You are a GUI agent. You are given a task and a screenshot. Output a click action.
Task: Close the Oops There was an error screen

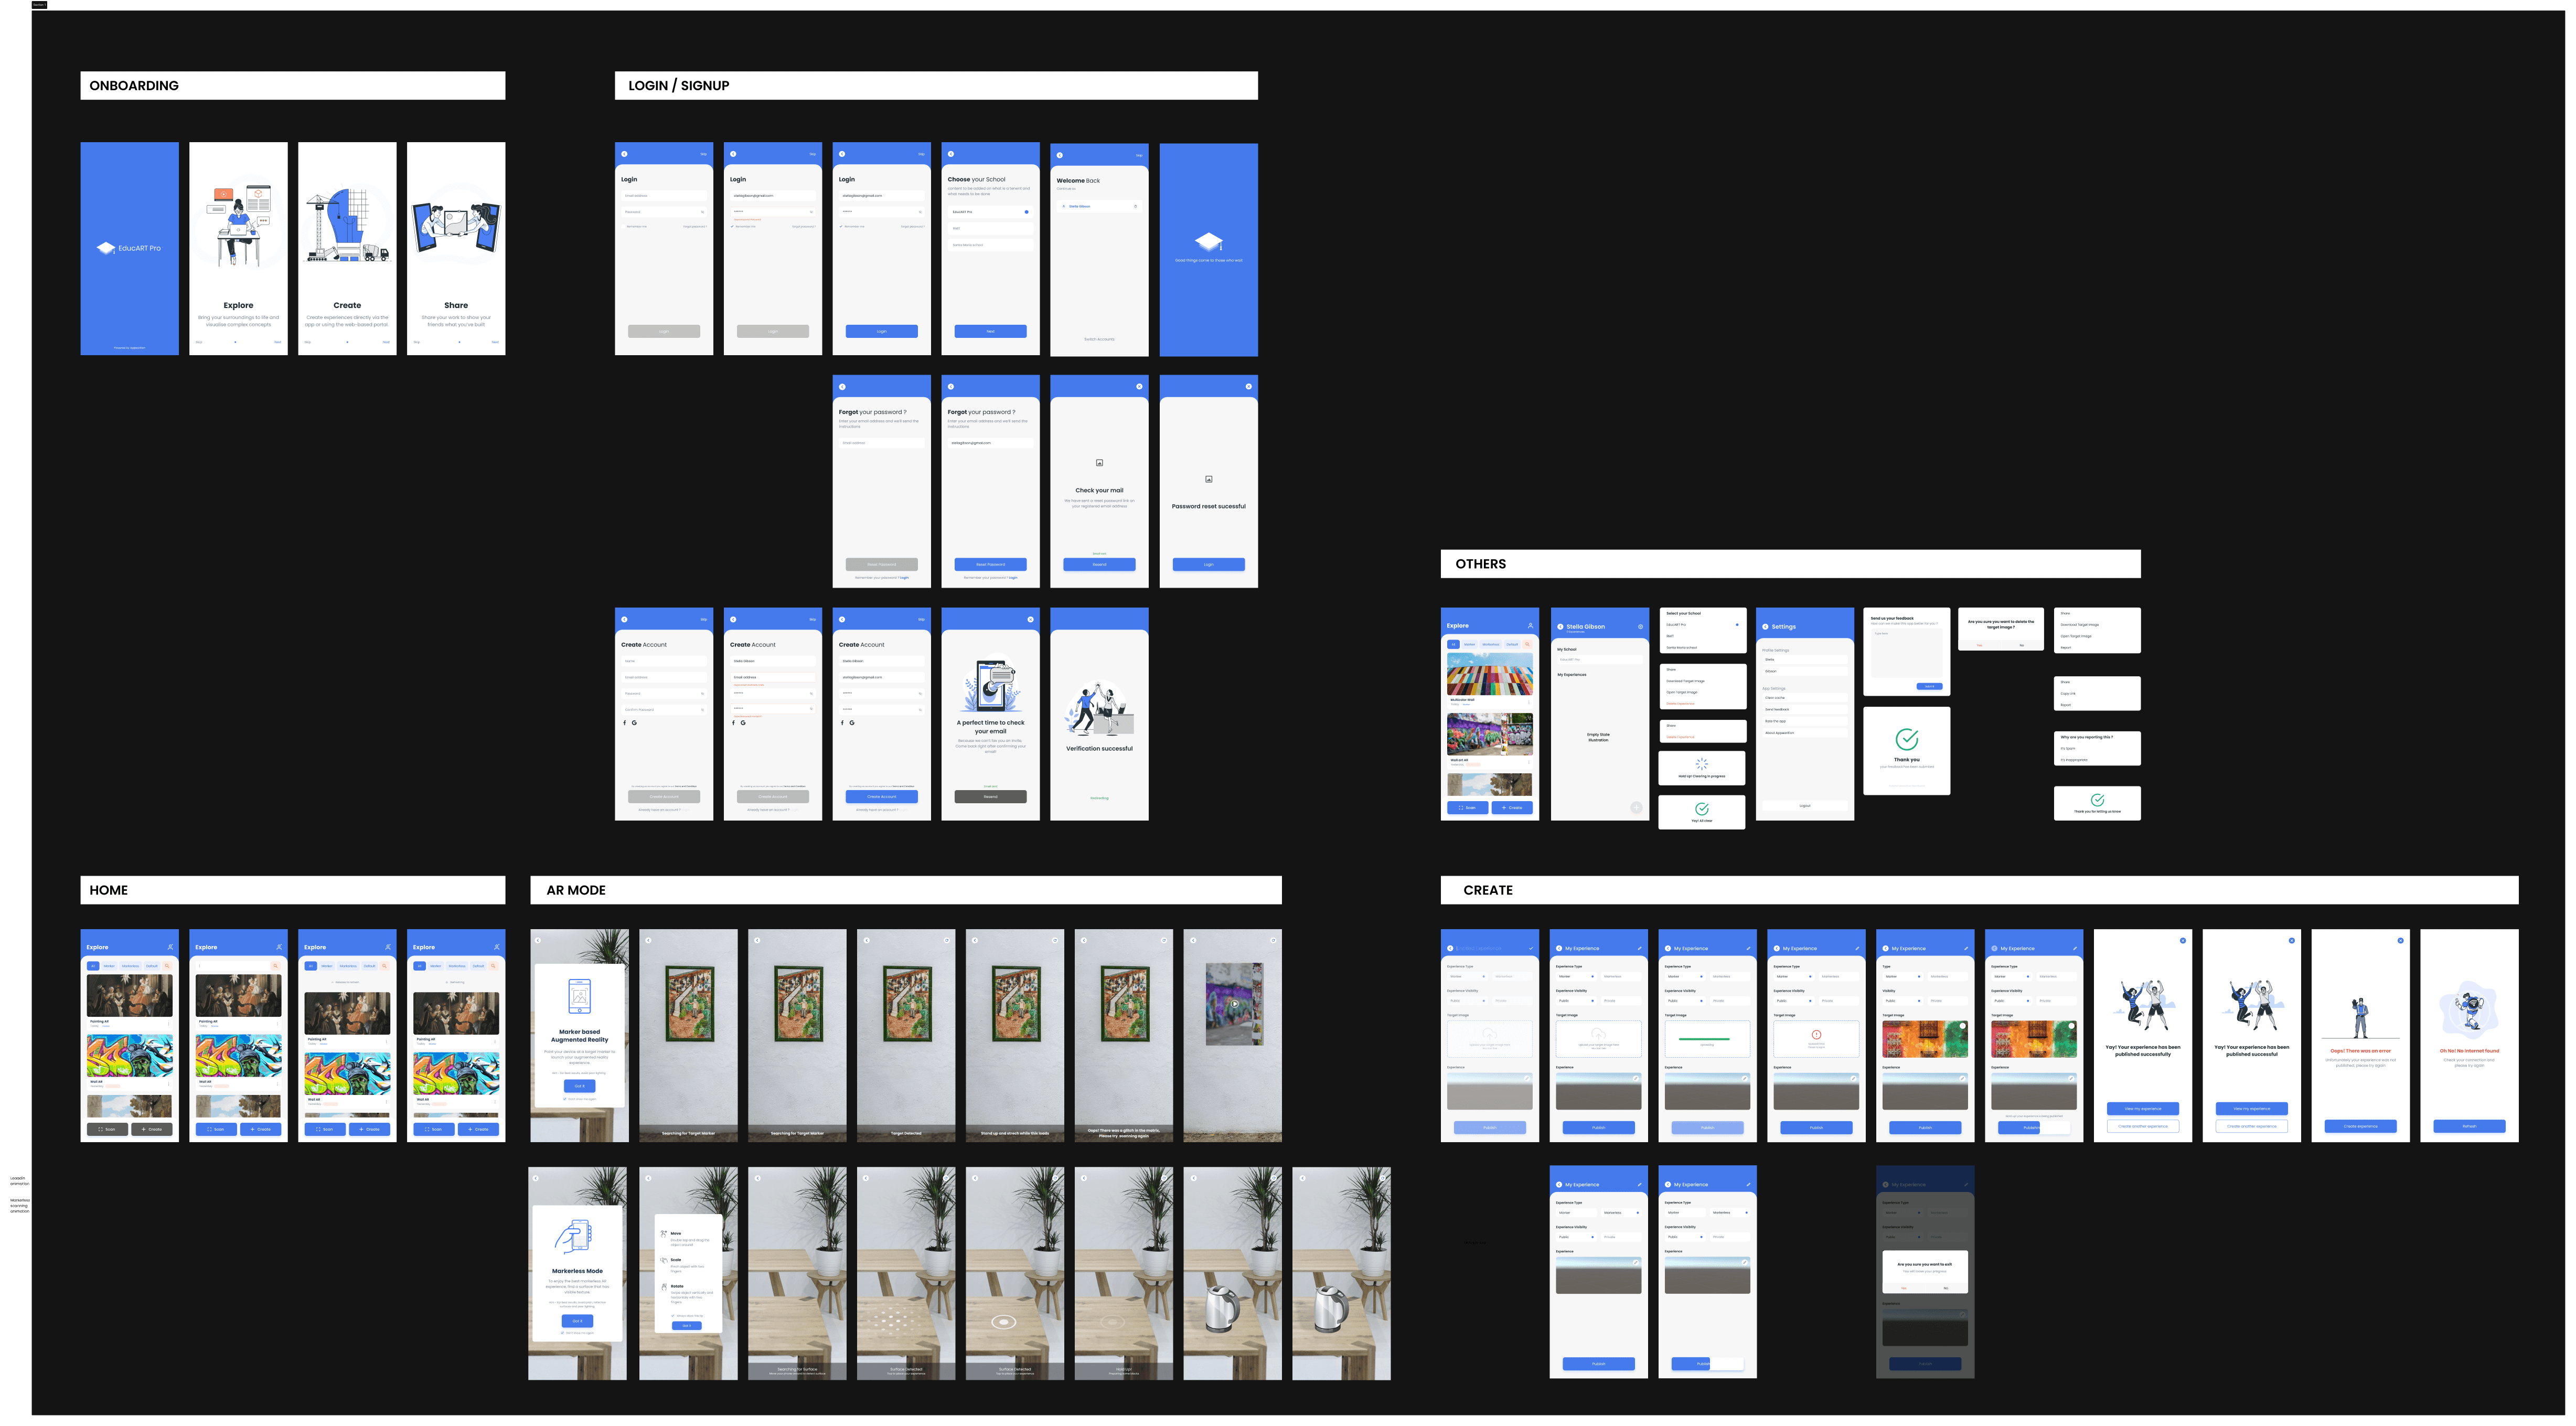[x=2400, y=941]
